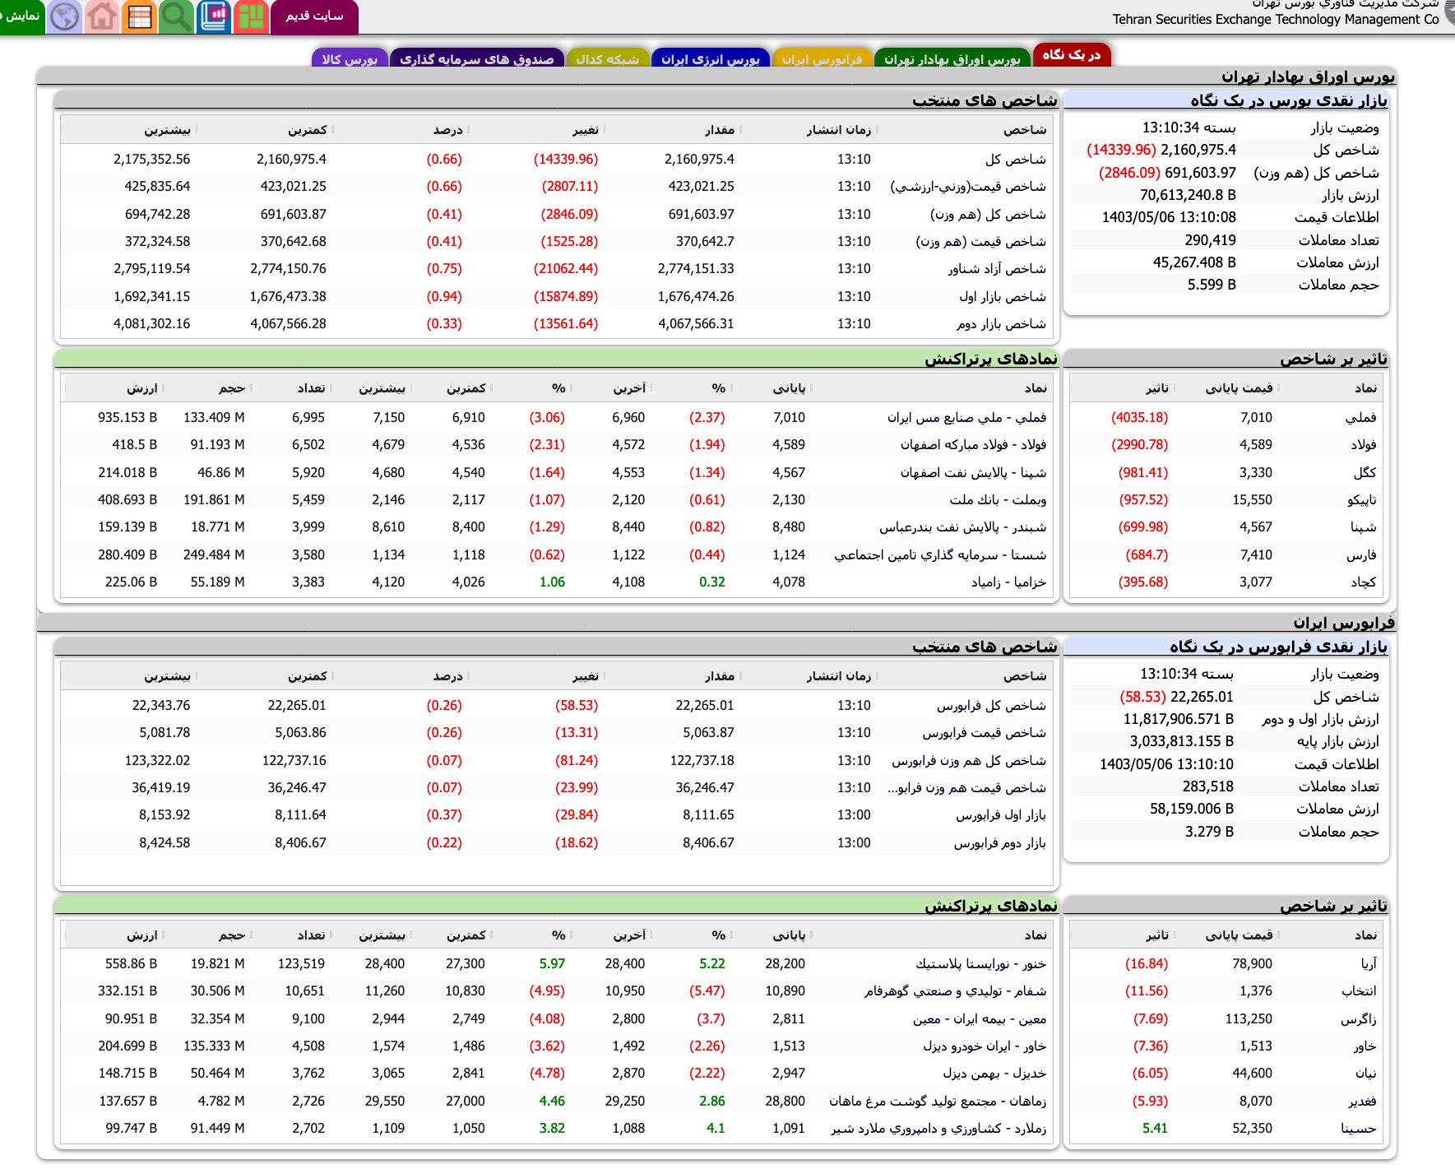Image resolution: width=1455 pixels, height=1169 pixels.
Task: Open the Excel table export icon
Action: pyautogui.click(x=139, y=16)
